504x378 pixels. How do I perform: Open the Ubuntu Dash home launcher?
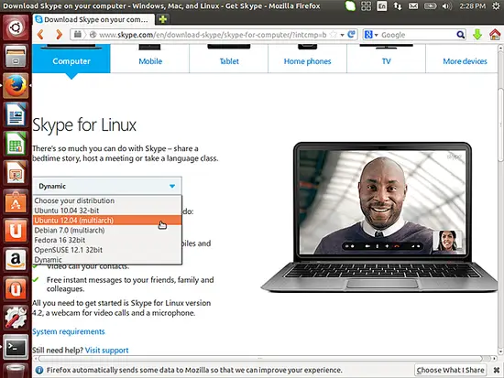point(16,27)
